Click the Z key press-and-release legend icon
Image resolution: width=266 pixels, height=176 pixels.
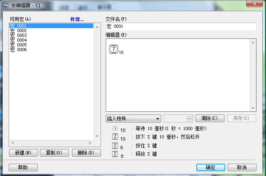(x=115, y=137)
